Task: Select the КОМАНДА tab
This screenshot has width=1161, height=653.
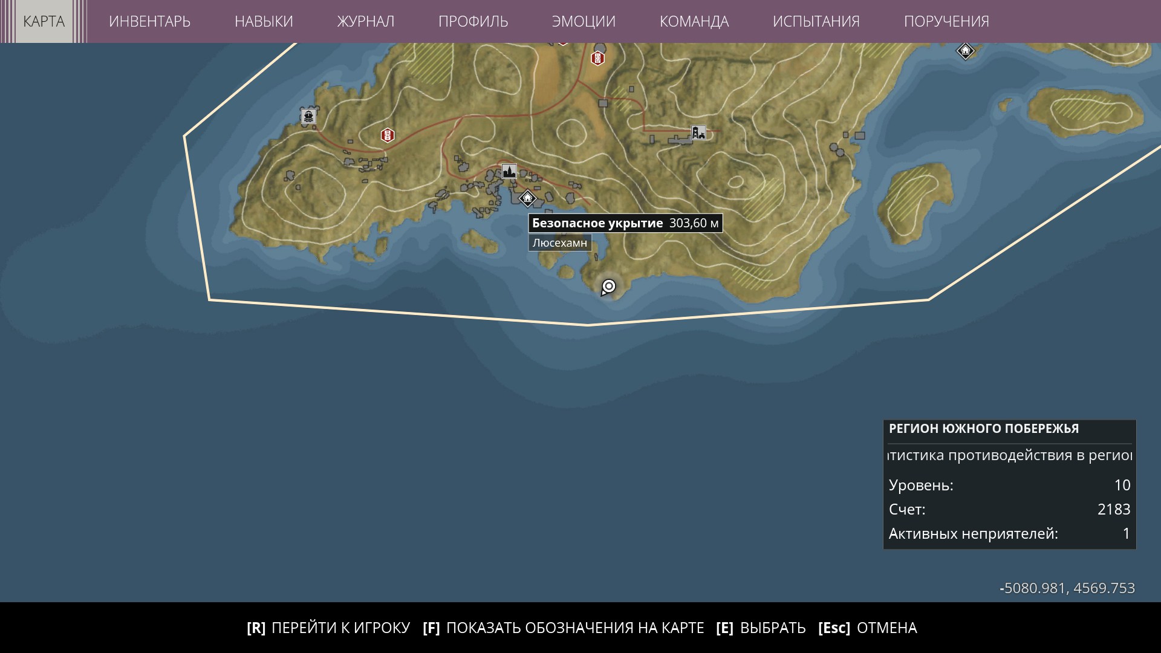Action: [694, 21]
